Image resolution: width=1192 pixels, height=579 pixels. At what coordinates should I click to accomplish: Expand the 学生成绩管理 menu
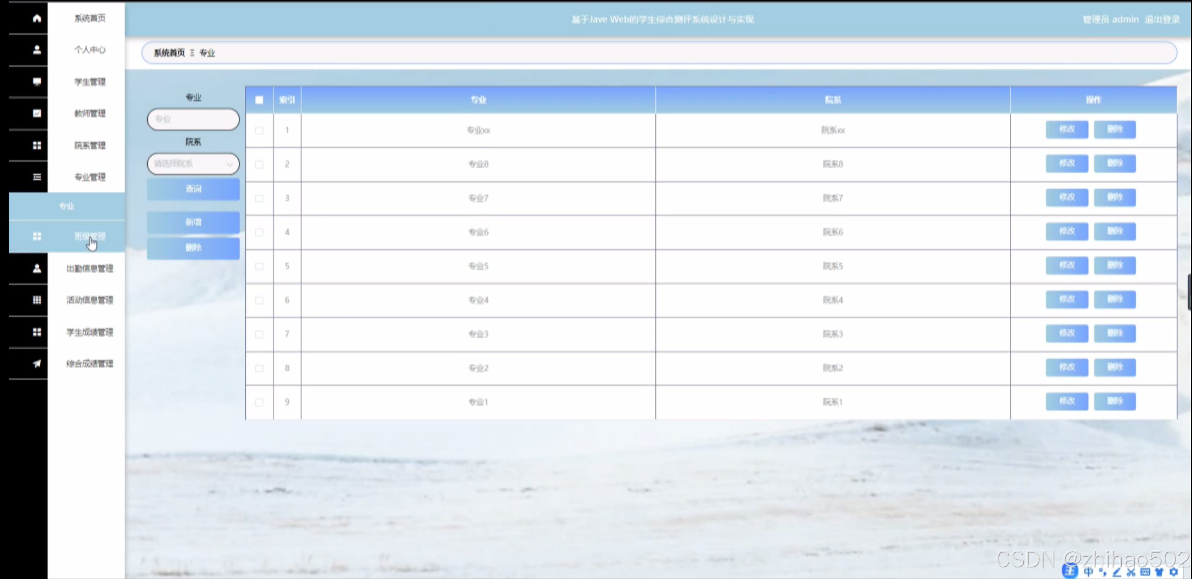tap(90, 332)
